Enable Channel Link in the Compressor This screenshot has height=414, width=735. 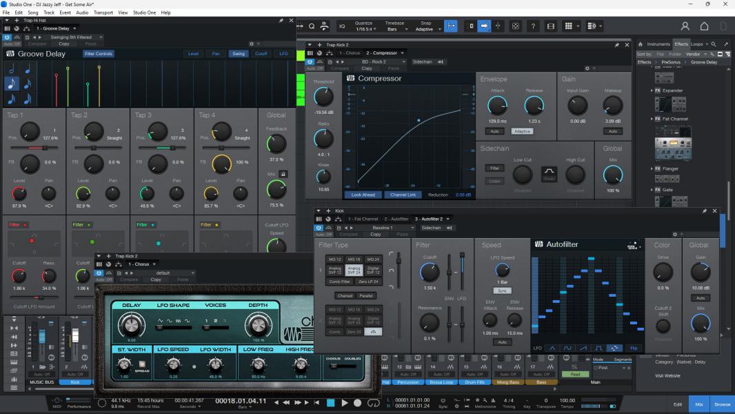tap(403, 195)
